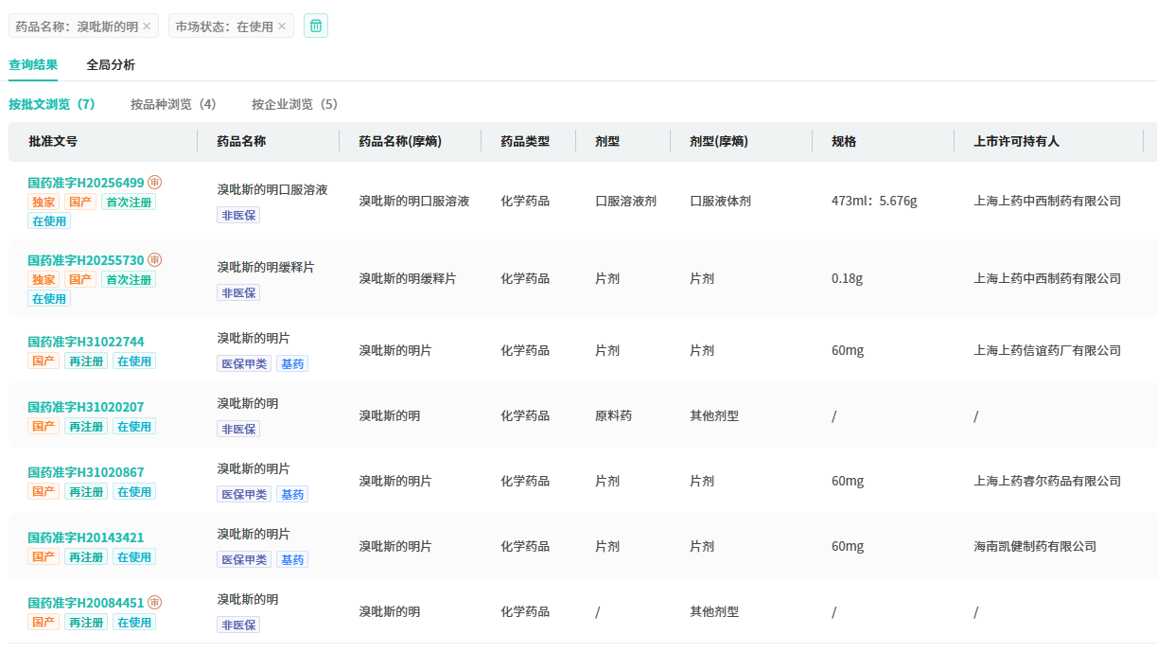Image resolution: width=1157 pixels, height=652 pixels.
Task: Click 基药 tag in 国药准字H20143421 row
Action: pos(292,559)
